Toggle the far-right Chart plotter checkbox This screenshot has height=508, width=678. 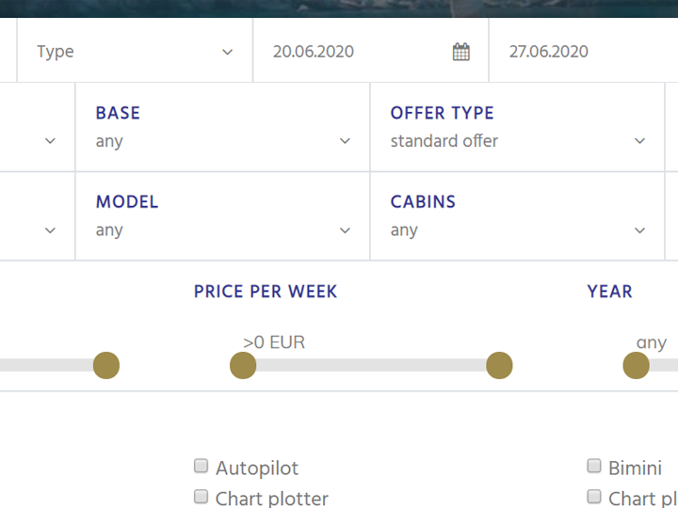point(594,496)
